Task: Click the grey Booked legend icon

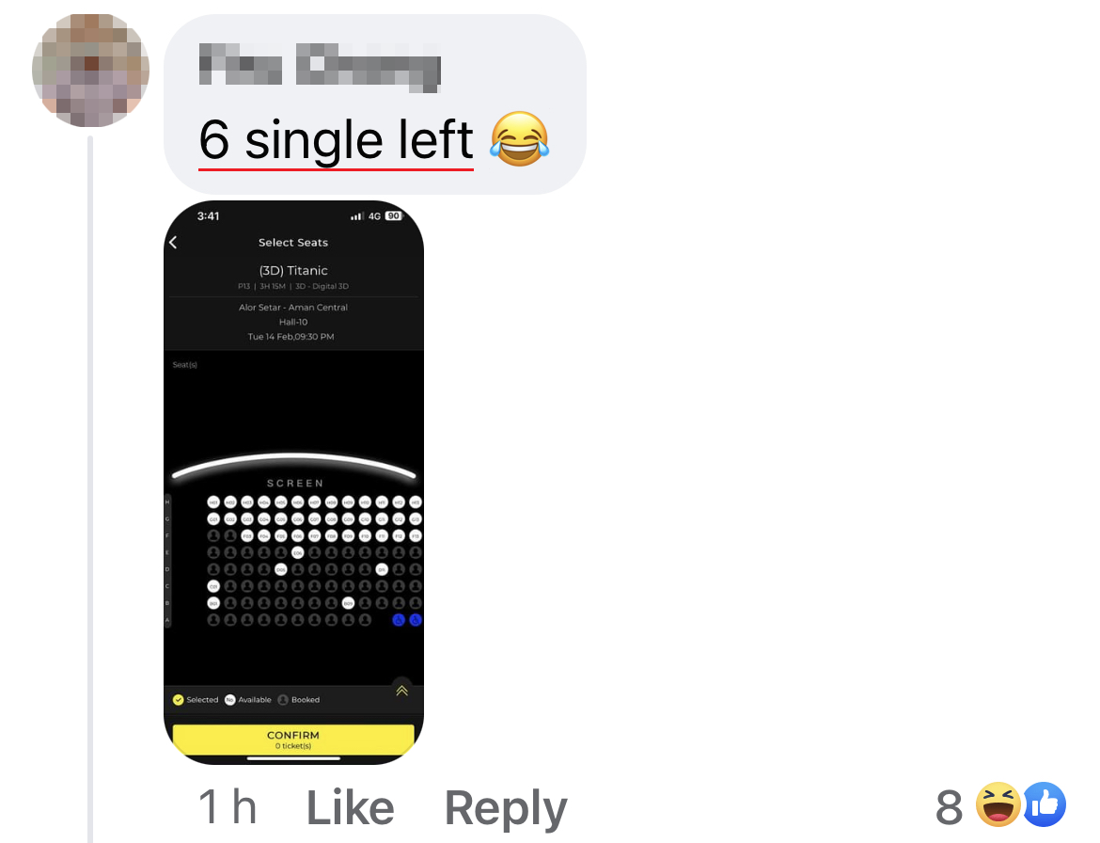Action: (283, 700)
